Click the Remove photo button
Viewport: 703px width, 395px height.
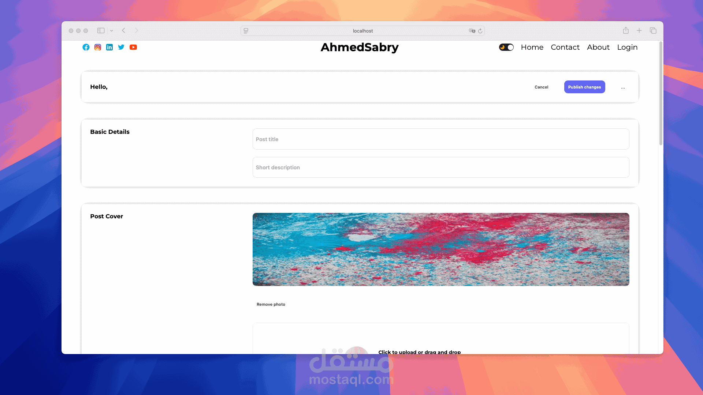point(271,304)
